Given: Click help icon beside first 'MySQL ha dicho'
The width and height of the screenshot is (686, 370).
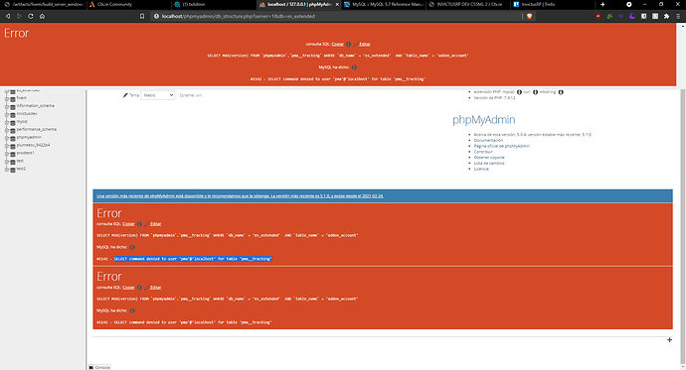Looking at the screenshot, I should 354,67.
